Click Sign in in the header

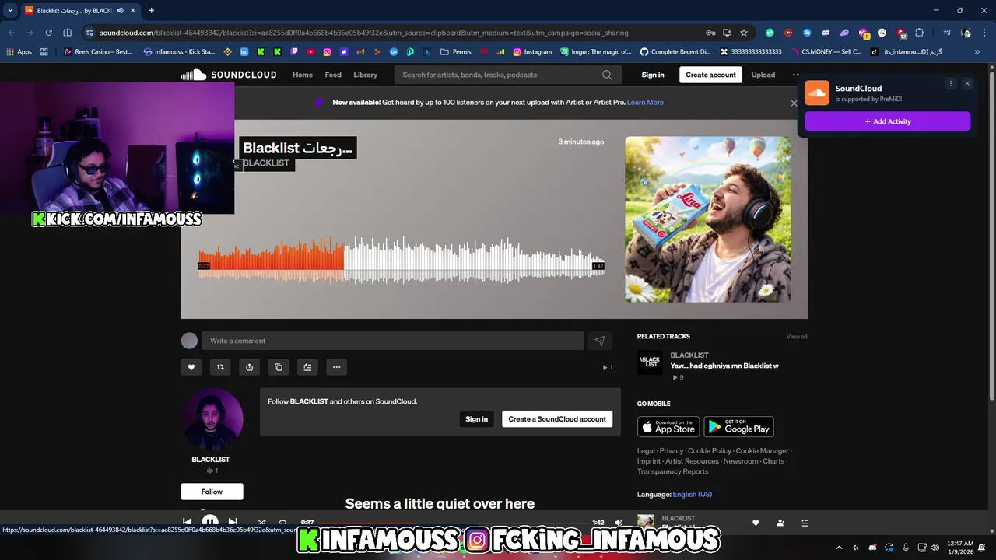(x=653, y=75)
